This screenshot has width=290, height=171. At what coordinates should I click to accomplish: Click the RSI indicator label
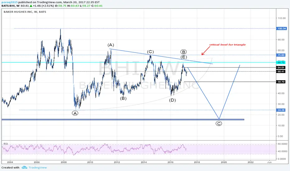coord(6,144)
